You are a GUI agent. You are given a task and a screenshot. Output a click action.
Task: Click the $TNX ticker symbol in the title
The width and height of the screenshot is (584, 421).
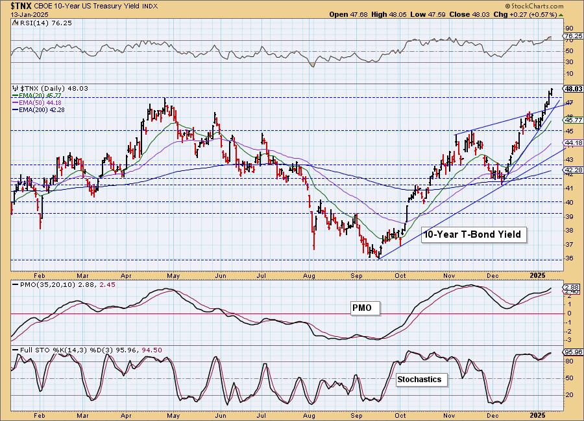click(x=21, y=6)
